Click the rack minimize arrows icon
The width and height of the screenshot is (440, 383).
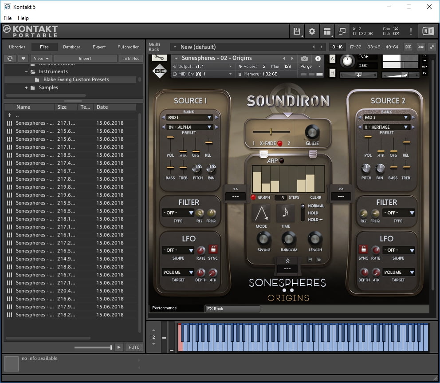point(432,47)
